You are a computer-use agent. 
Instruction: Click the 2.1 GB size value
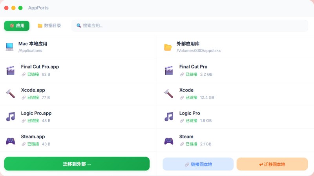point(205,144)
